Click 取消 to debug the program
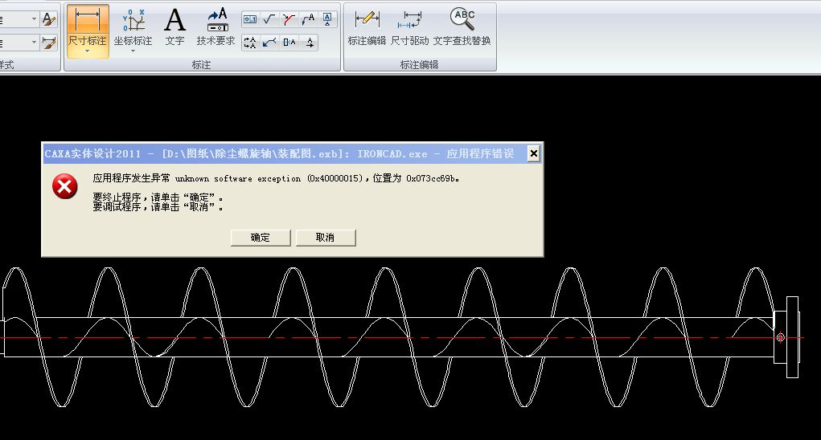The image size is (821, 440). tap(325, 238)
